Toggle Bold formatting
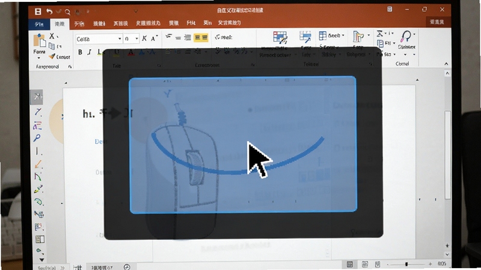The height and width of the screenshot is (270, 481). coord(80,52)
